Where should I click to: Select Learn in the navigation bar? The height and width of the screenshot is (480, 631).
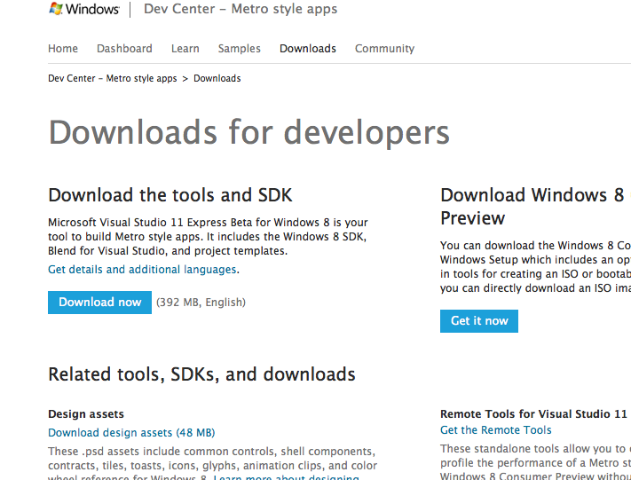185,49
